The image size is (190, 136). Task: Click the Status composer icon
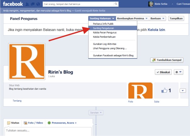[8, 123]
